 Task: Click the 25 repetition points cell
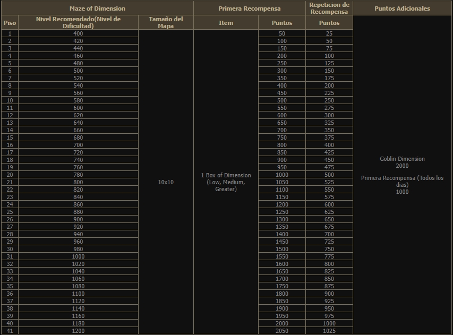pos(329,33)
